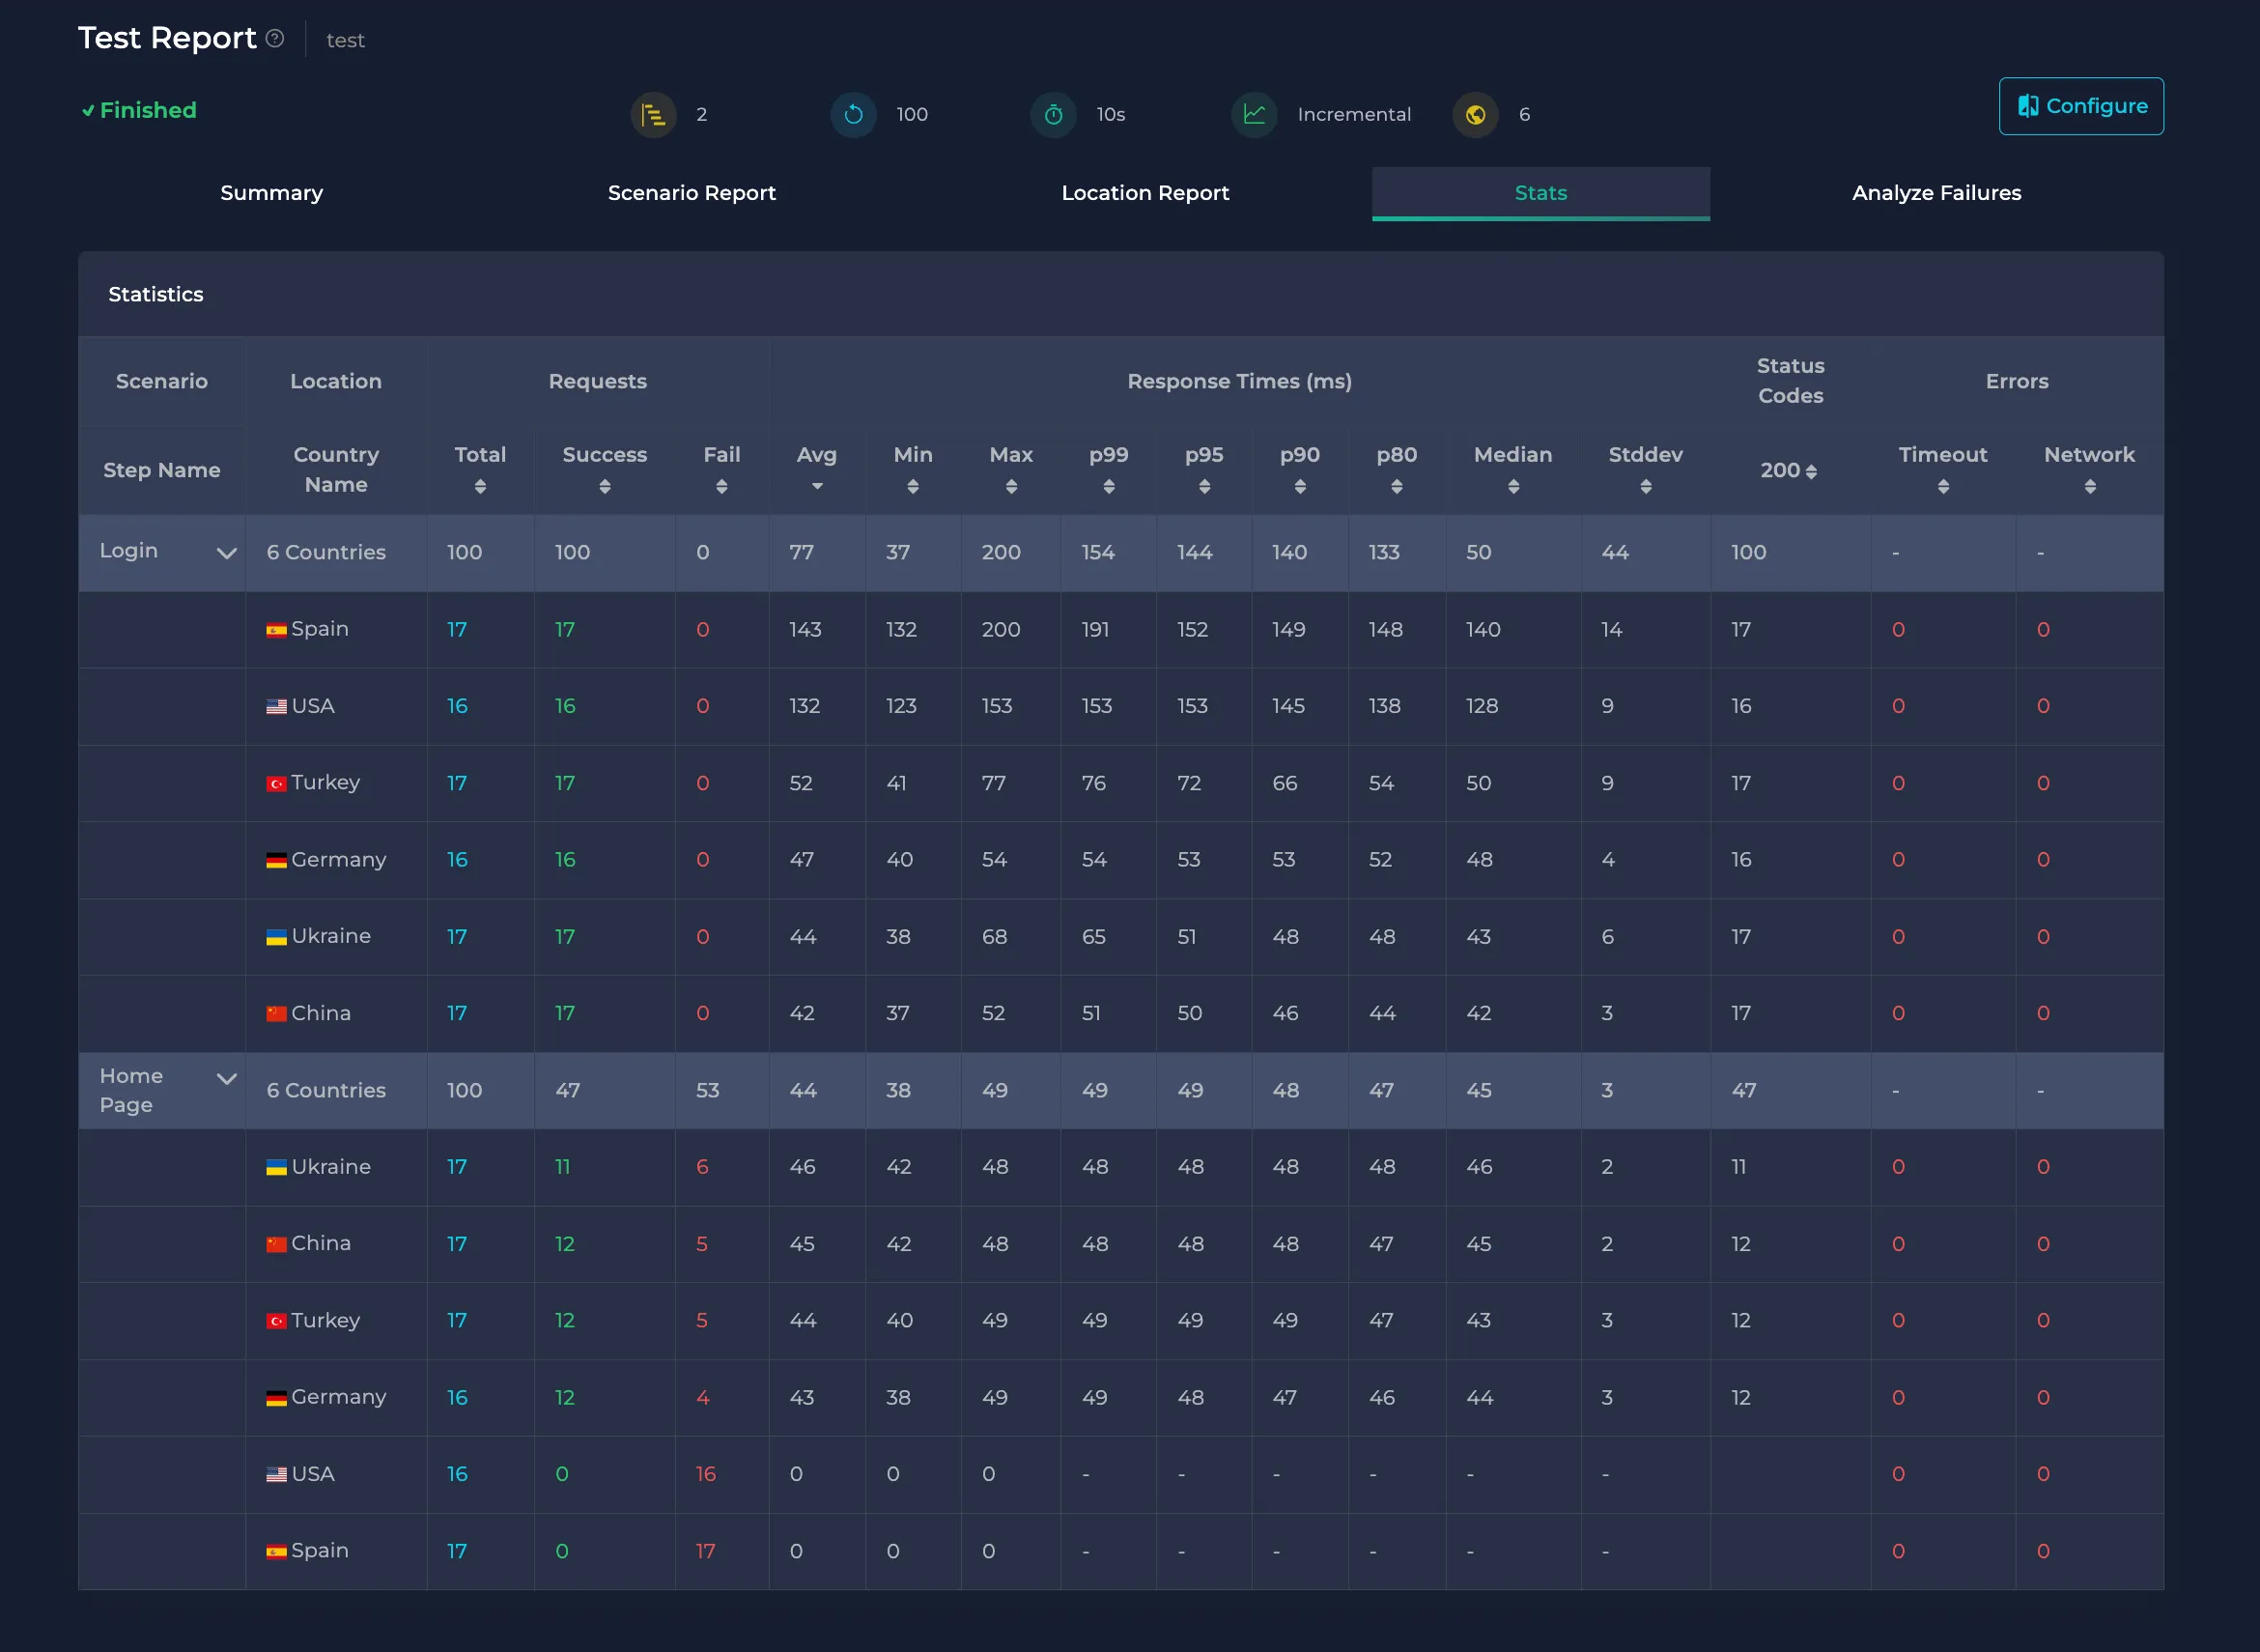Click the Spain flag in Home Page section
The image size is (2260, 1652).
click(277, 1552)
